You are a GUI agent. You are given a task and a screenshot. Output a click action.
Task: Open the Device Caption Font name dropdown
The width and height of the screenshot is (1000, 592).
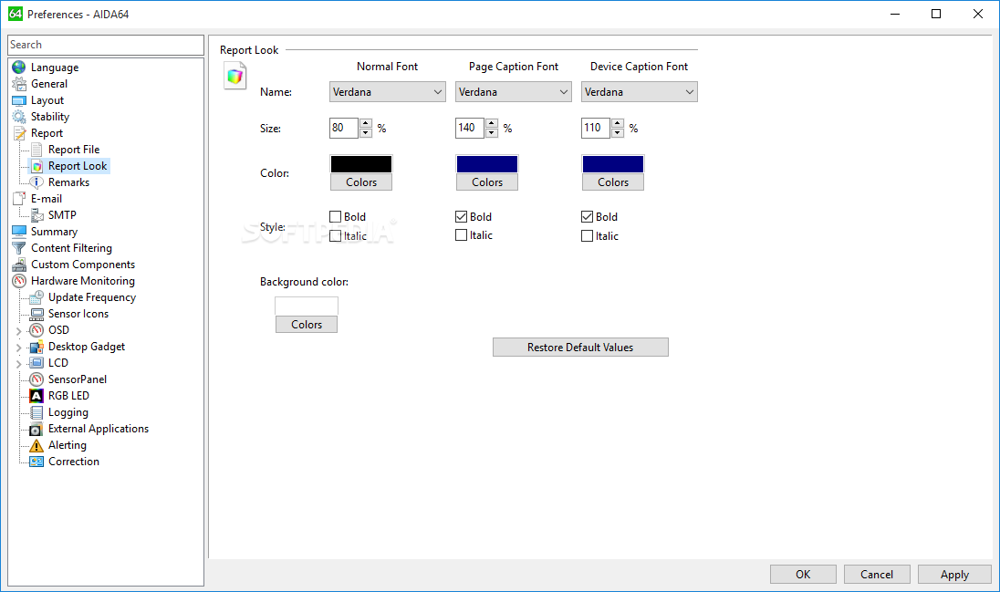[x=639, y=92]
